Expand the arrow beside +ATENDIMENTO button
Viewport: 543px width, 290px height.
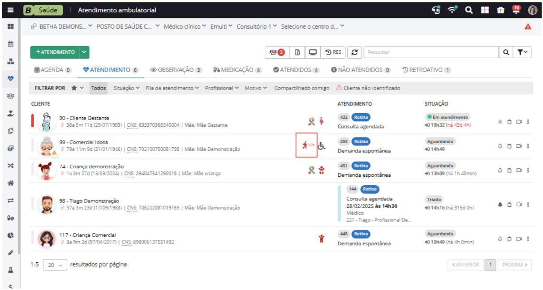click(x=84, y=52)
